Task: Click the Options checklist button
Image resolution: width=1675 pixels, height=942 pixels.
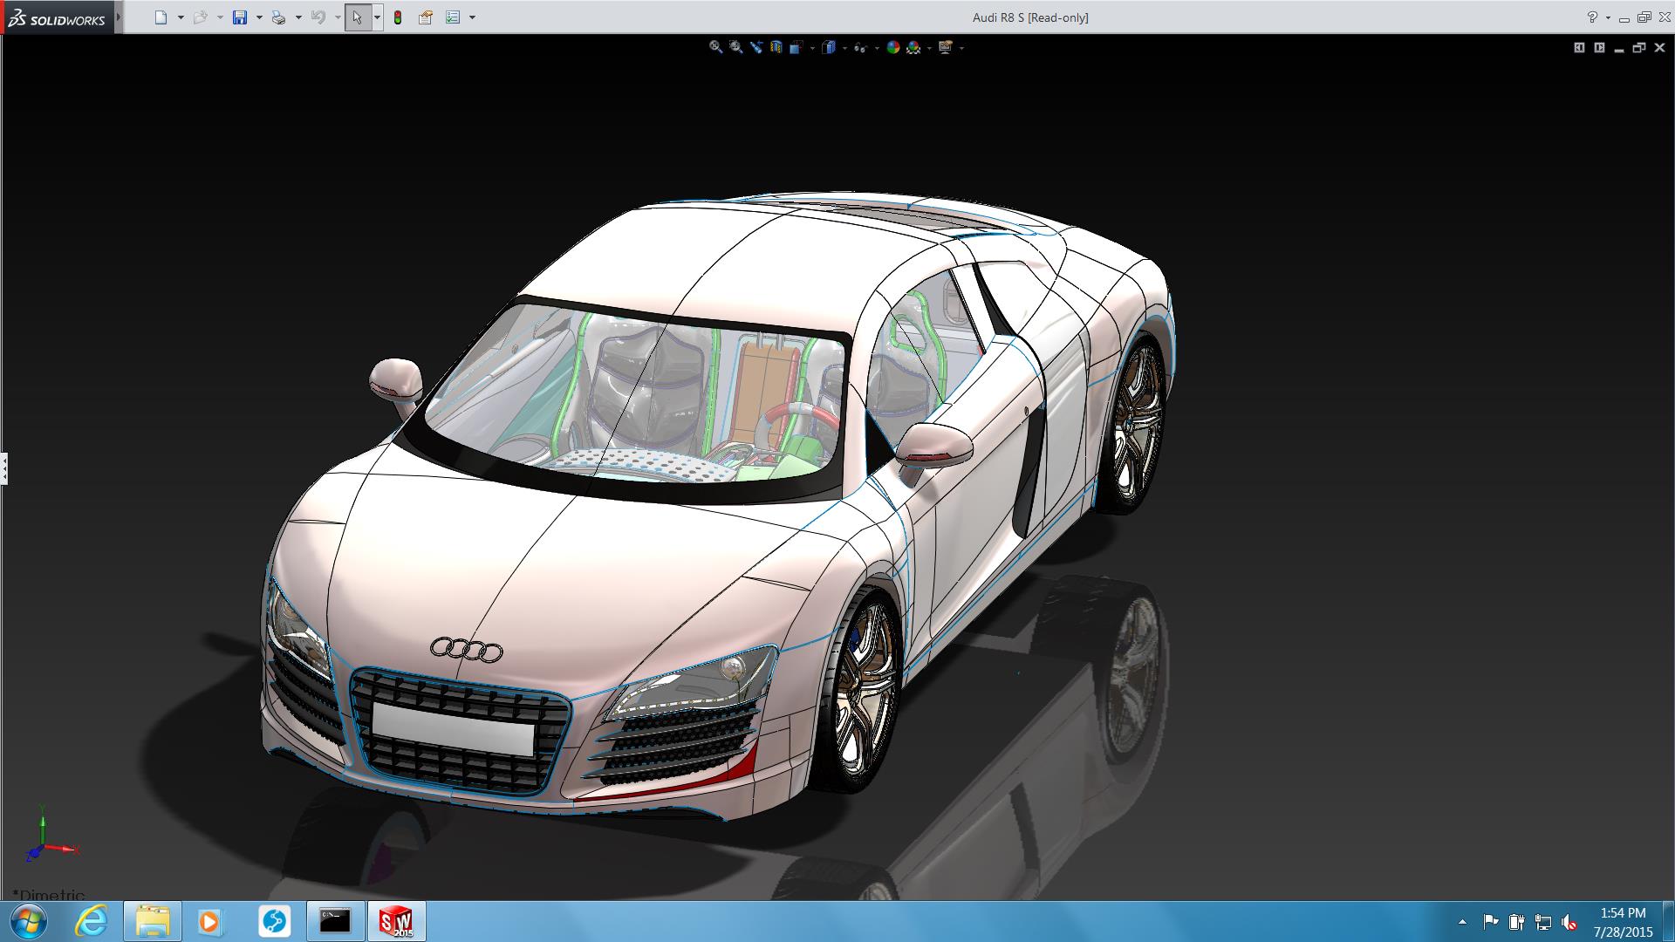Action: tap(453, 17)
